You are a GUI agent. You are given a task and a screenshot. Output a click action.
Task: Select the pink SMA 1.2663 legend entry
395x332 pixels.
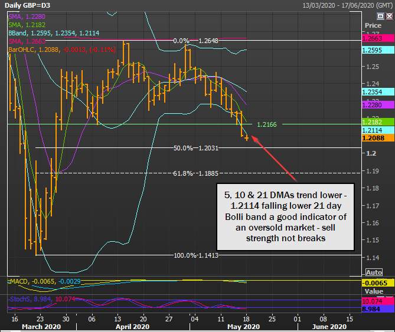(x=27, y=41)
